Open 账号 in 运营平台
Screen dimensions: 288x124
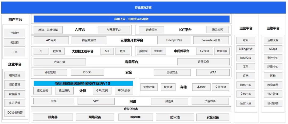pyautogui.click(x=246, y=40)
